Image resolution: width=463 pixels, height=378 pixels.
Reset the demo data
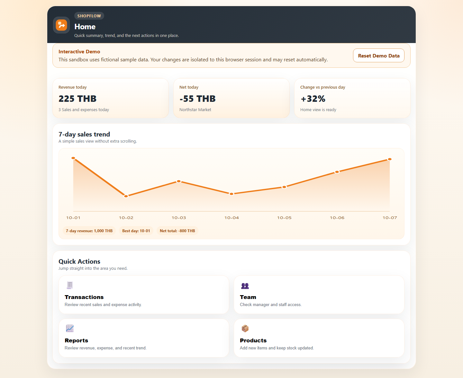click(x=379, y=56)
